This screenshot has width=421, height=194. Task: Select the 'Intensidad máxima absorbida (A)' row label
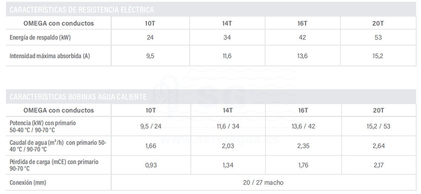(x=50, y=56)
